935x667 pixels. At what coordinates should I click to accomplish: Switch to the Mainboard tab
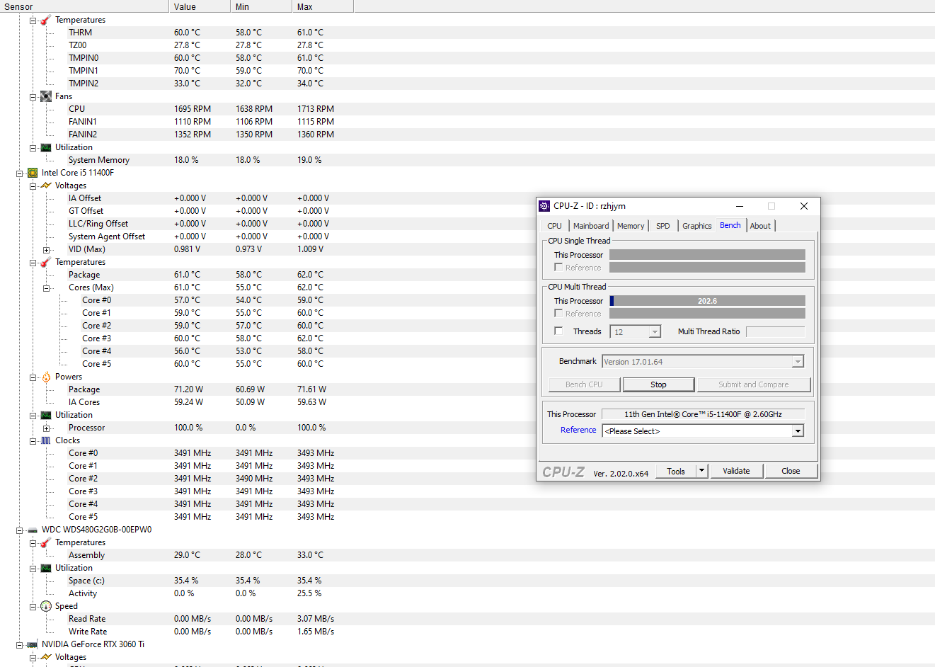pos(591,226)
